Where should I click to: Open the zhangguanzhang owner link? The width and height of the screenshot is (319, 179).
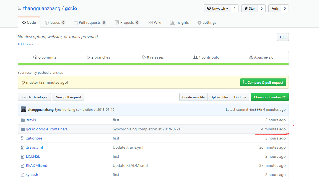42,8
